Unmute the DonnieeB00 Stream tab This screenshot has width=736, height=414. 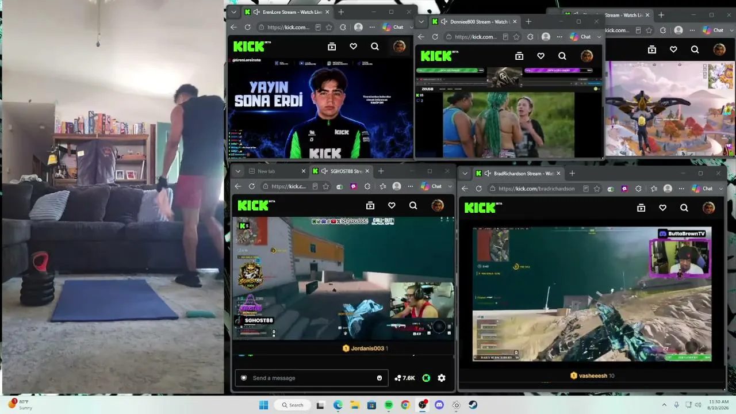click(443, 22)
